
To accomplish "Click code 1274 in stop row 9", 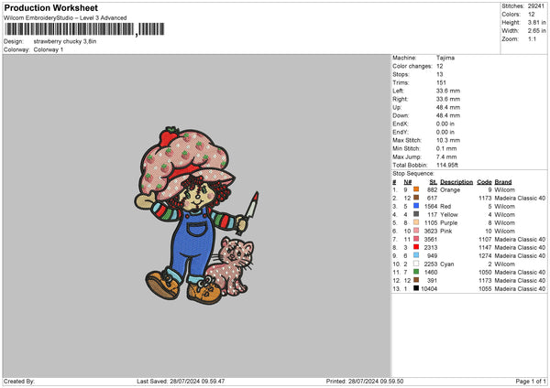I will click(485, 256).
